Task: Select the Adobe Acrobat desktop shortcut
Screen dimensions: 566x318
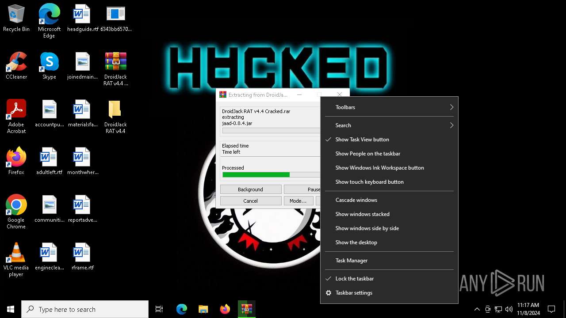Action: (x=16, y=117)
